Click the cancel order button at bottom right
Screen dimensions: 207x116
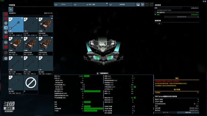pyautogui.click(x=188, y=113)
